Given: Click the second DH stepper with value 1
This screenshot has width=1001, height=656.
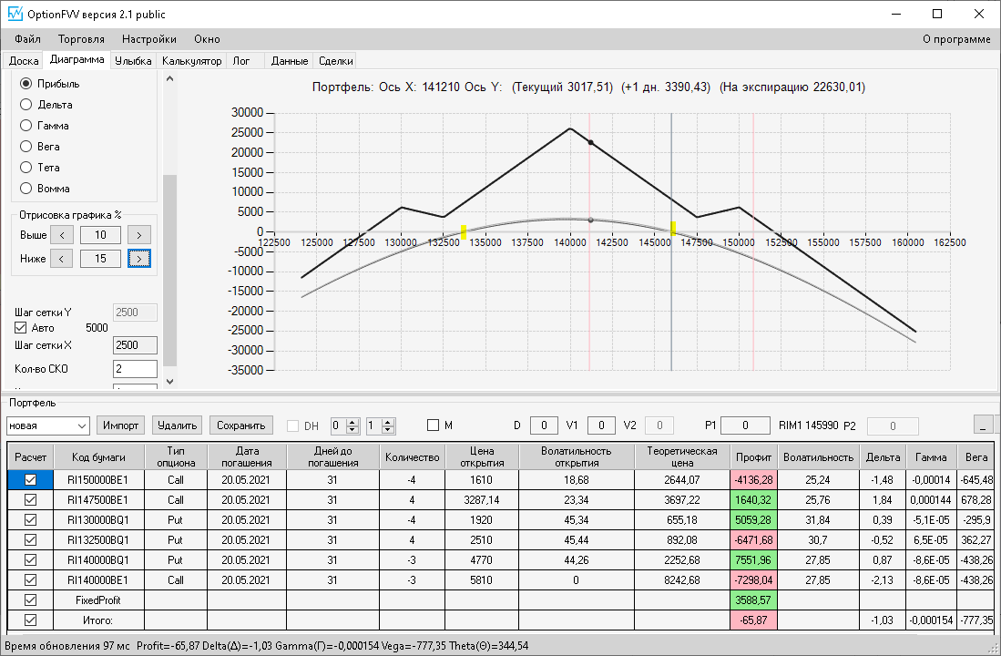Looking at the screenshot, I should pyautogui.click(x=381, y=425).
